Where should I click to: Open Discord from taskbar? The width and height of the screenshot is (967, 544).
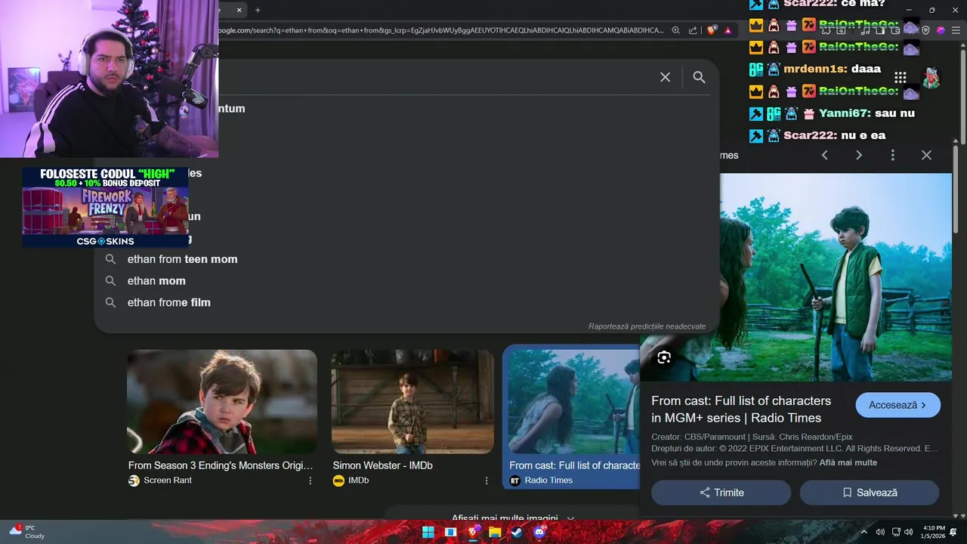[539, 532]
